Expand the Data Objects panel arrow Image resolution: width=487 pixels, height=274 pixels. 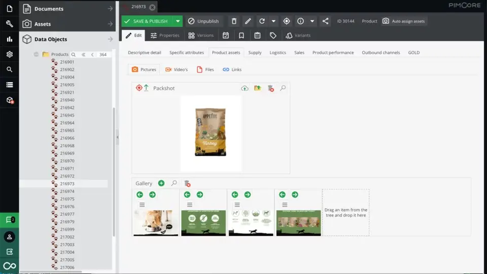pyautogui.click(x=110, y=39)
